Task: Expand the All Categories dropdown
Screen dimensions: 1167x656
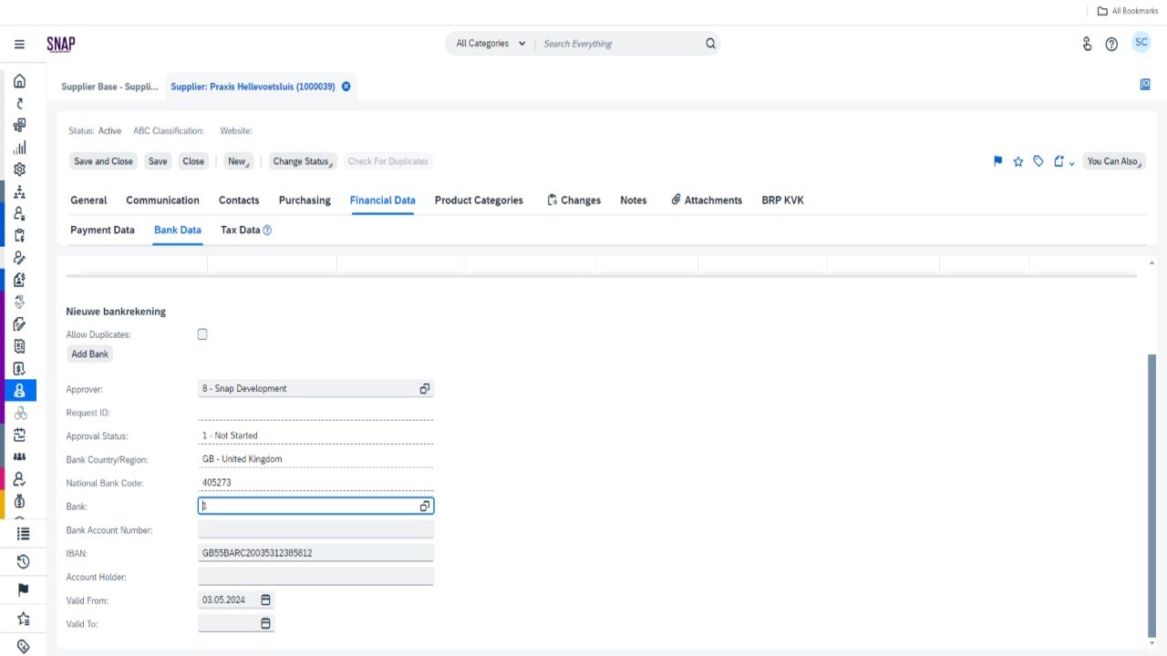Action: (x=491, y=44)
